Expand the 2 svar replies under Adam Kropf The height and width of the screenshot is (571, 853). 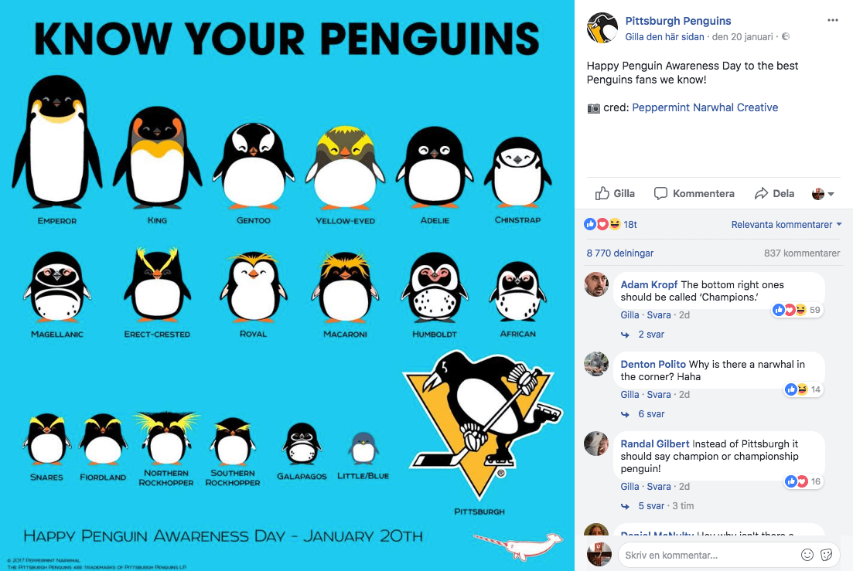[650, 335]
